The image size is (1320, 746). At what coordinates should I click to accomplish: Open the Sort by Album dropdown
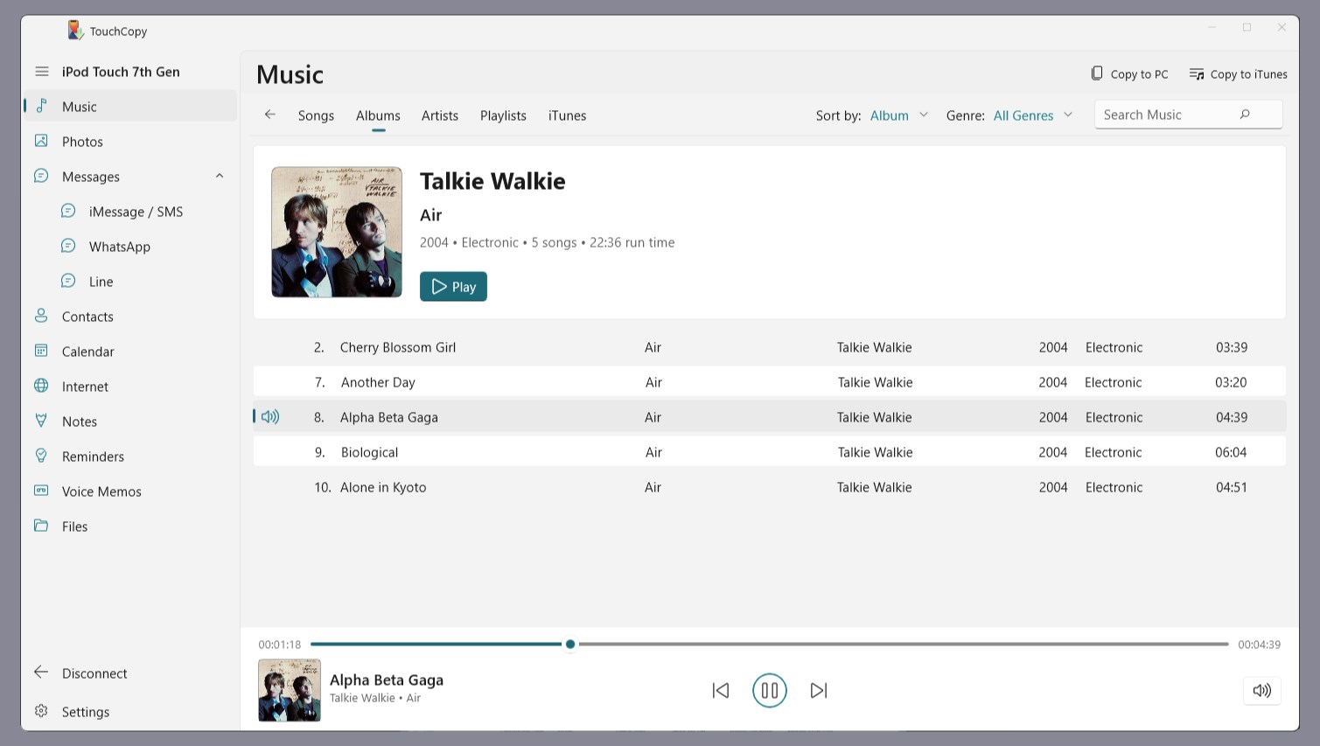[x=899, y=115]
